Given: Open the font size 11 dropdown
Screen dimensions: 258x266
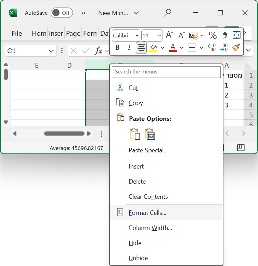Looking at the screenshot, I should [159, 35].
